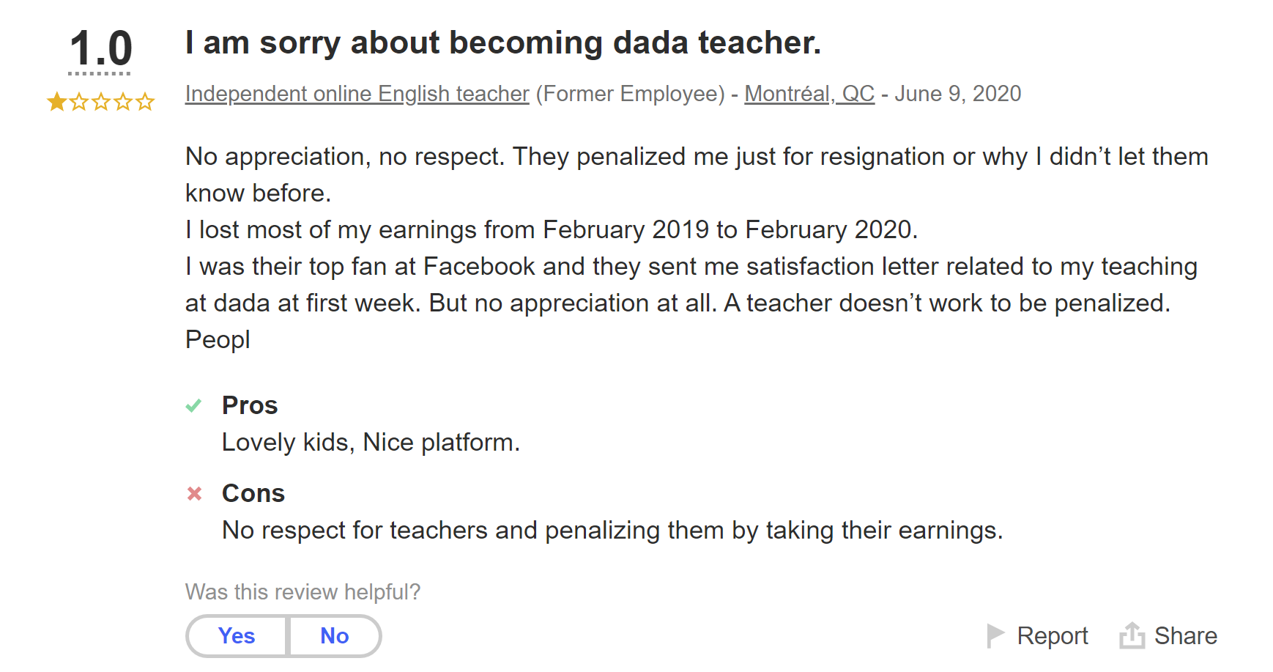
Task: Click the 1.0 rating score
Action: (100, 49)
